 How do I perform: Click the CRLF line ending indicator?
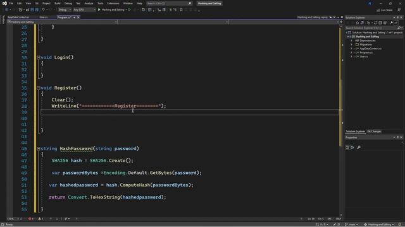click(x=339, y=219)
